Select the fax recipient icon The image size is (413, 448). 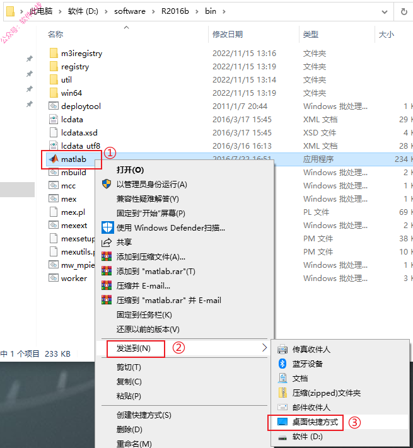point(282,349)
